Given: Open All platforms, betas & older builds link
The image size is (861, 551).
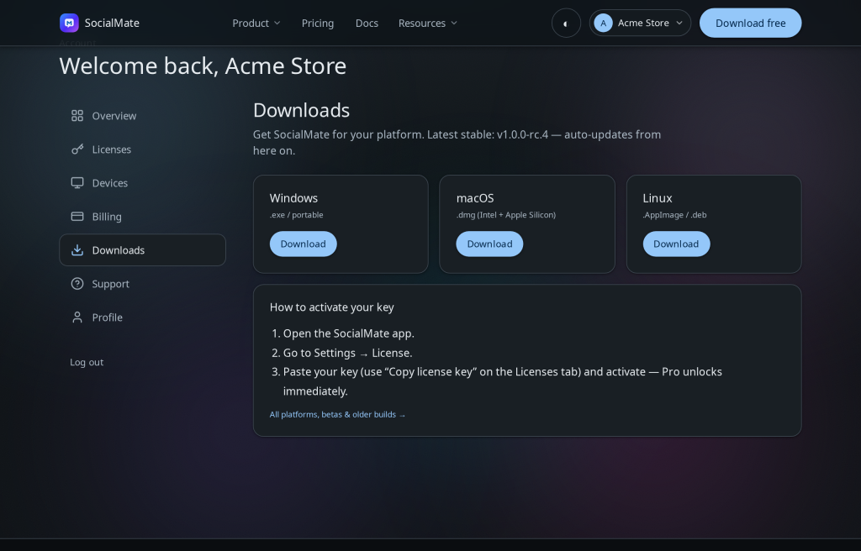Looking at the screenshot, I should pyautogui.click(x=337, y=414).
